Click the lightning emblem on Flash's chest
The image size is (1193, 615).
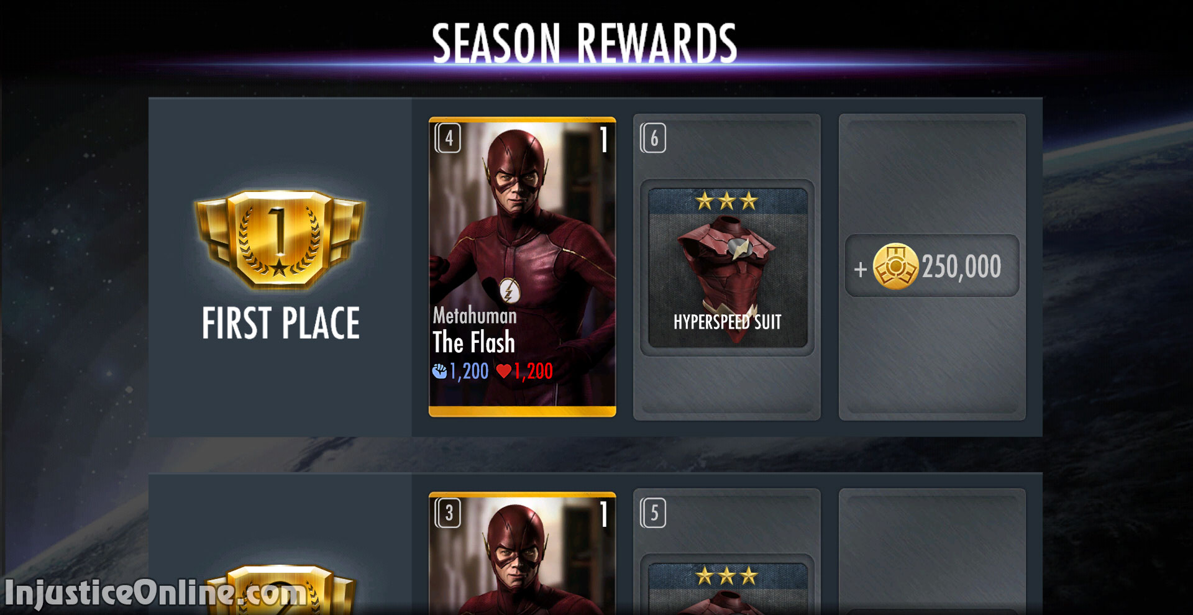click(x=510, y=291)
